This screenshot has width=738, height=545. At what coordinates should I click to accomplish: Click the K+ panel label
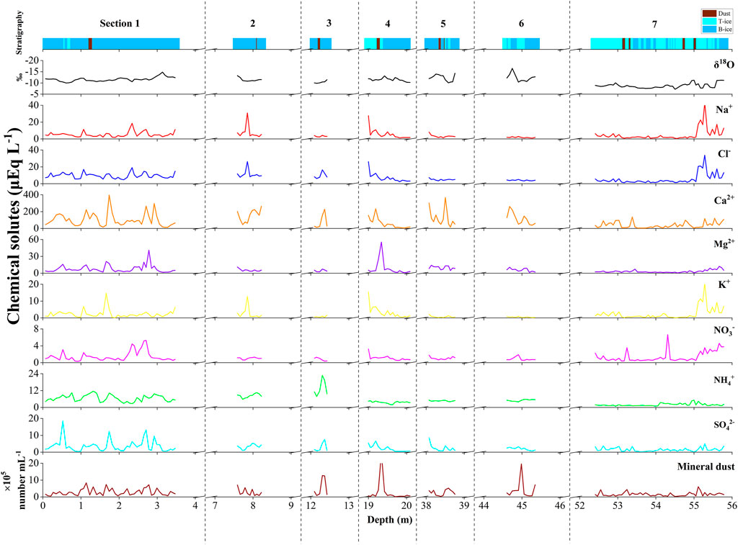[724, 284]
